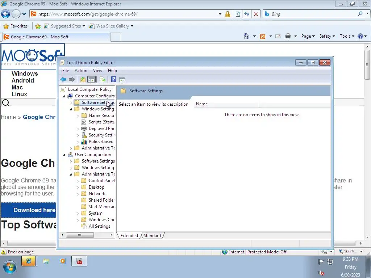Open IE Safety menu
This screenshot has height=278, width=371.
tap(327, 36)
